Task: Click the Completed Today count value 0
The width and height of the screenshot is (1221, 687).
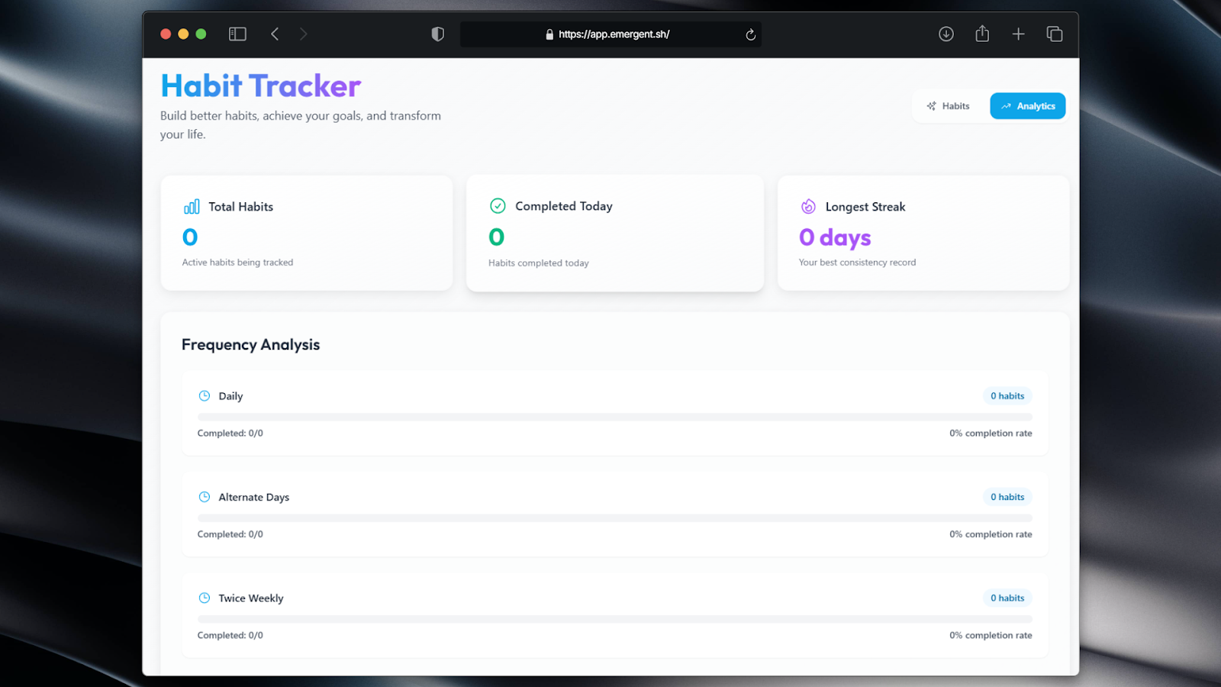Action: pyautogui.click(x=497, y=237)
